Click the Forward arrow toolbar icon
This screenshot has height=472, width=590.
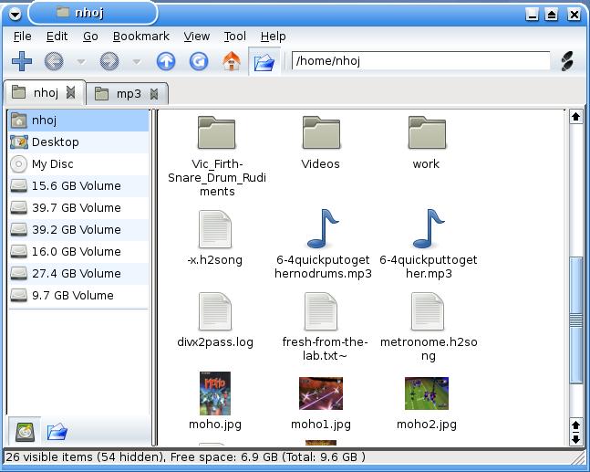pyautogui.click(x=109, y=61)
